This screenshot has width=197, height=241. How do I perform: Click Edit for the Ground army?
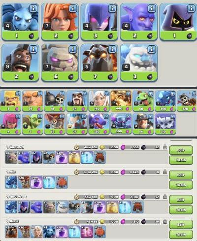coord(181,150)
